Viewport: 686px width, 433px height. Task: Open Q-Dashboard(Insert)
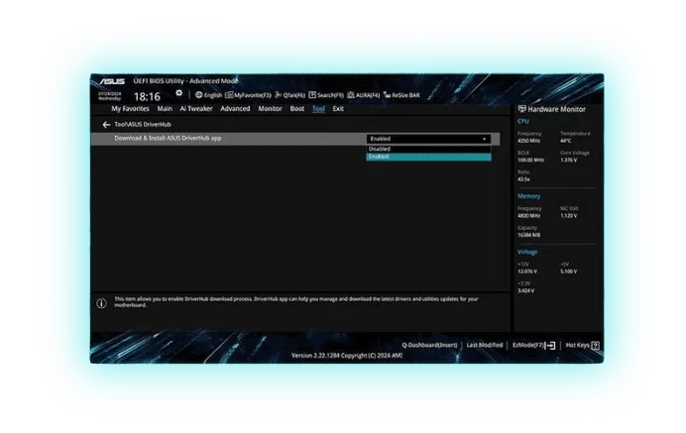point(429,345)
